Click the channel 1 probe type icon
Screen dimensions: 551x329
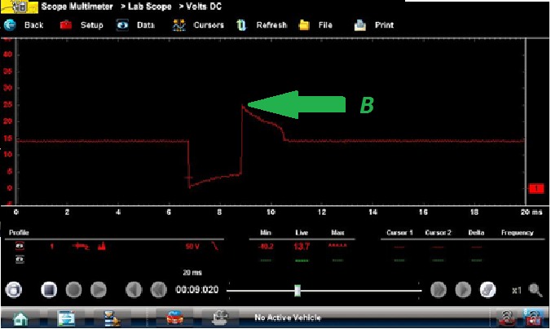82,245
